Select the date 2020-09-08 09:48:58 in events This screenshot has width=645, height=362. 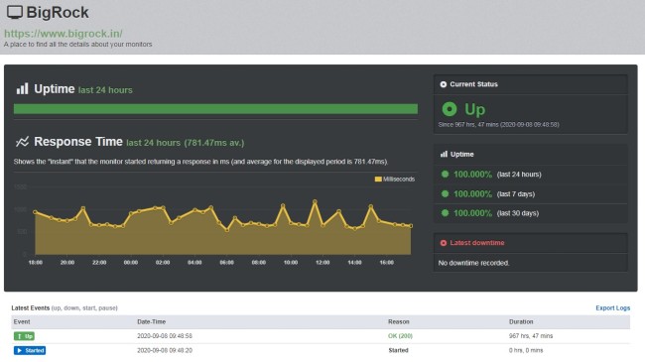pos(165,336)
